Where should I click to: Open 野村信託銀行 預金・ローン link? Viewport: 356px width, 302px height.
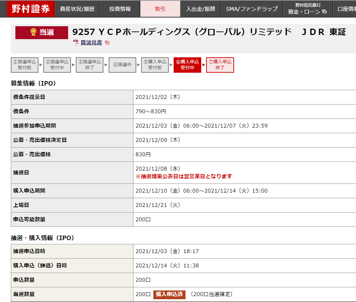click(x=308, y=9)
